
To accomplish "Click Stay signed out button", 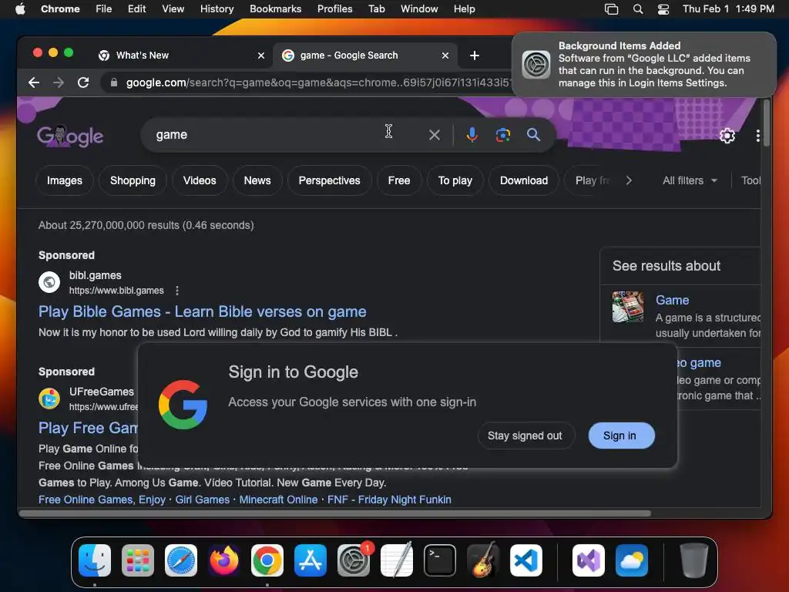I will pyautogui.click(x=525, y=436).
